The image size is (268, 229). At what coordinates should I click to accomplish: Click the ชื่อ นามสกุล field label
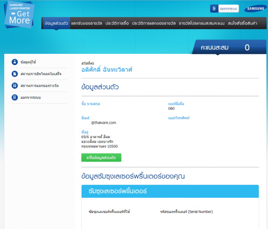click(91, 104)
